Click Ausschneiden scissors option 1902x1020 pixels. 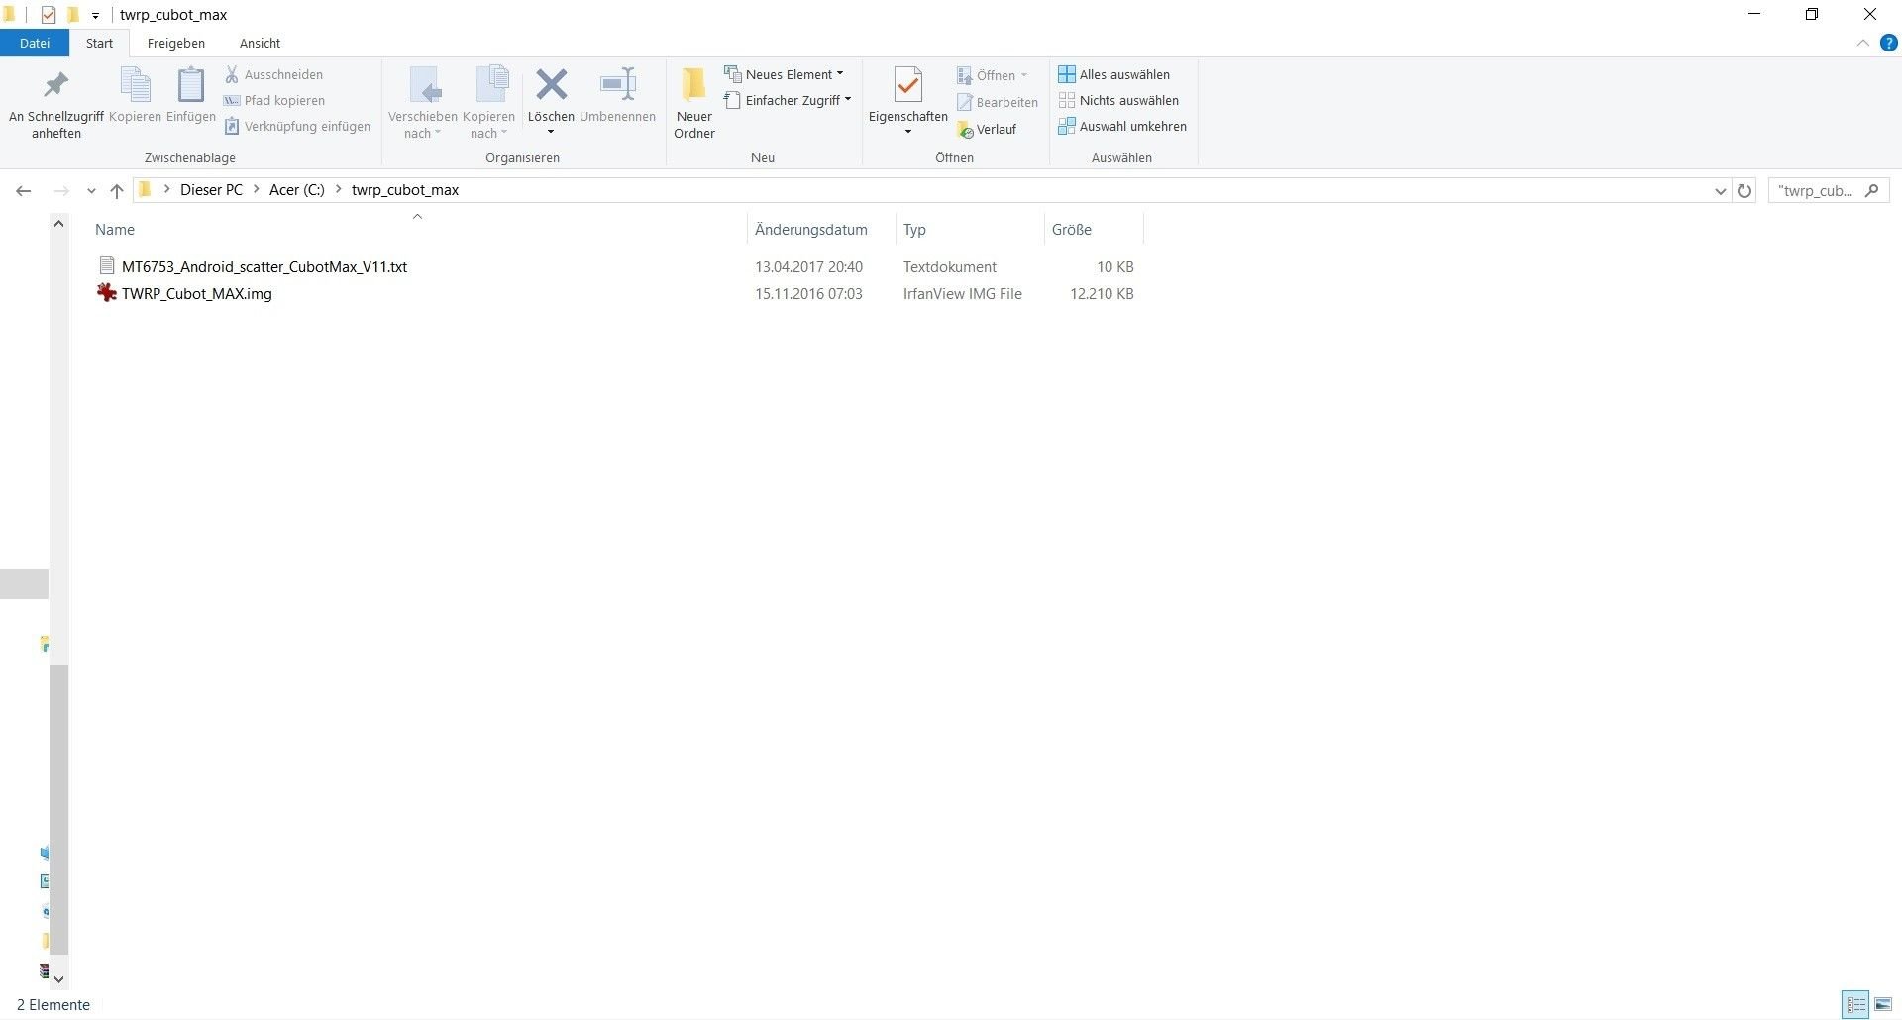pyautogui.click(x=274, y=74)
